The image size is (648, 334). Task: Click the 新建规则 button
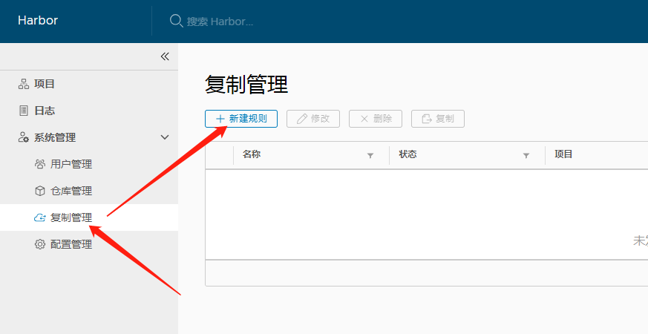click(241, 119)
